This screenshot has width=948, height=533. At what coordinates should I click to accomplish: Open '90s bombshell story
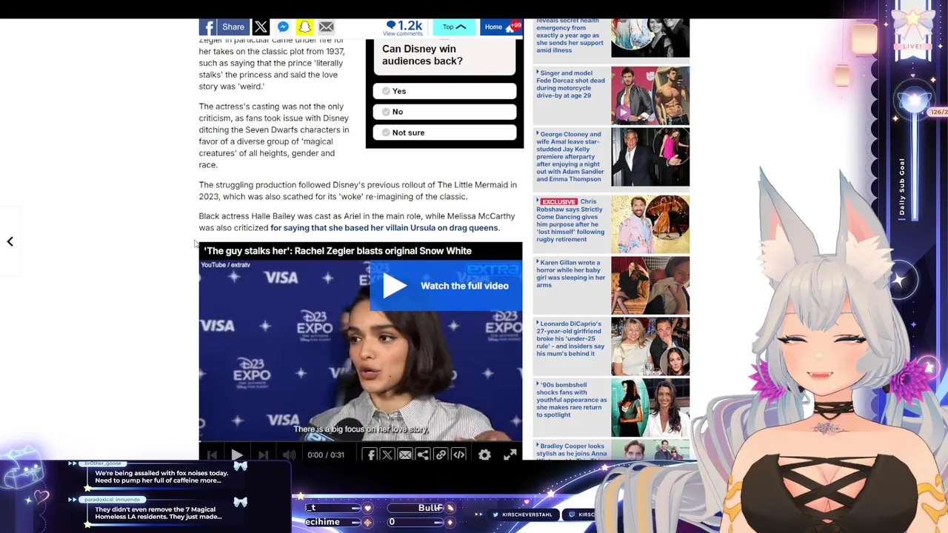[571, 400]
